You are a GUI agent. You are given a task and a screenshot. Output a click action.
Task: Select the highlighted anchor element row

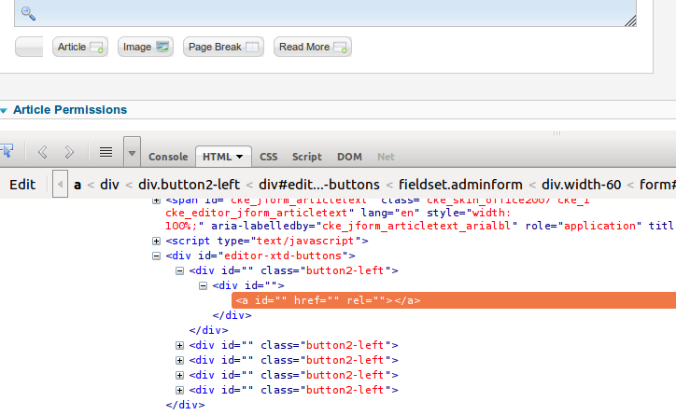454,300
